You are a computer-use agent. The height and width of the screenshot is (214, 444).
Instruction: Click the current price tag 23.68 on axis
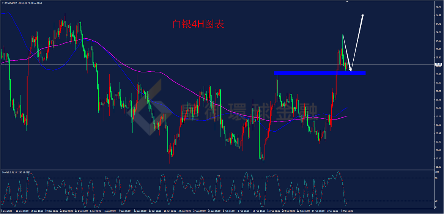438,64
